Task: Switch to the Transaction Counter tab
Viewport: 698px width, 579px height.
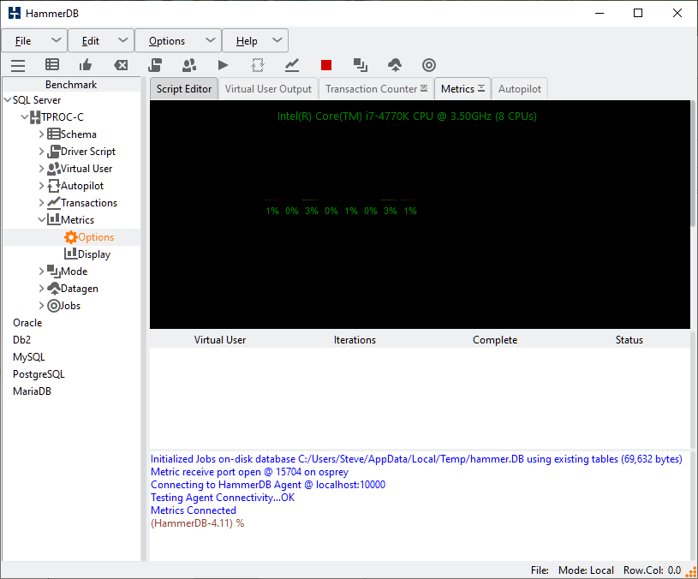Action: [x=371, y=89]
